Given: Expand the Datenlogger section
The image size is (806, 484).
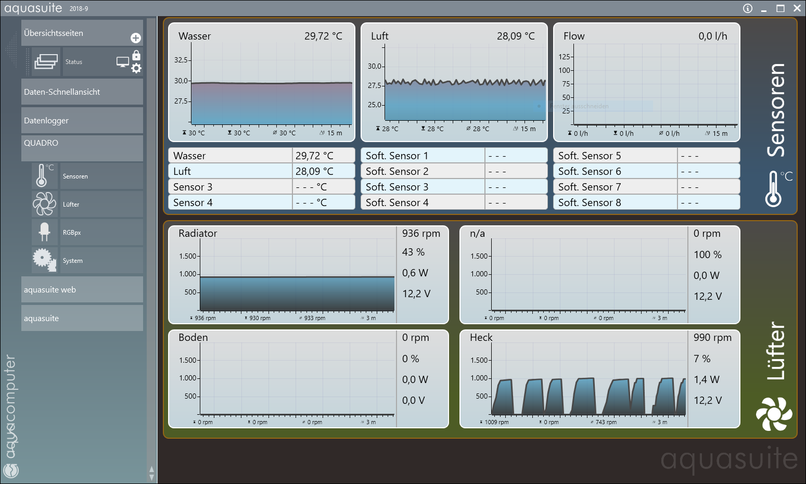Looking at the screenshot, I should 82,120.
